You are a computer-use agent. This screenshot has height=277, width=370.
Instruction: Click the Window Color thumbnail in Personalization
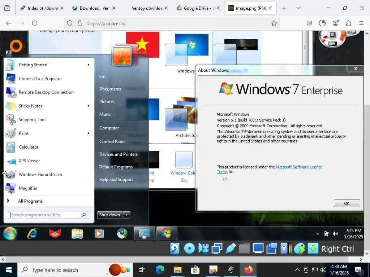[x=184, y=160]
